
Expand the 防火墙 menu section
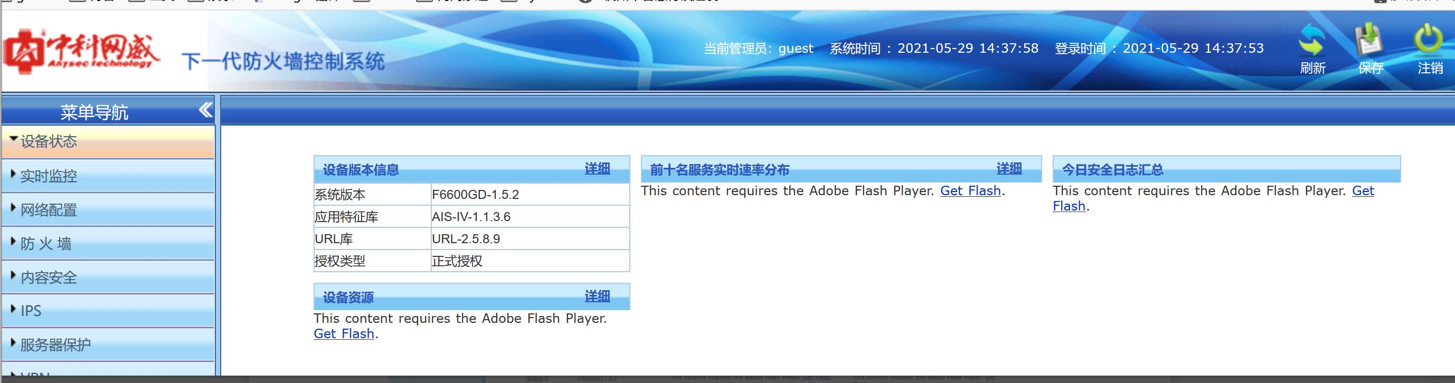coord(46,244)
